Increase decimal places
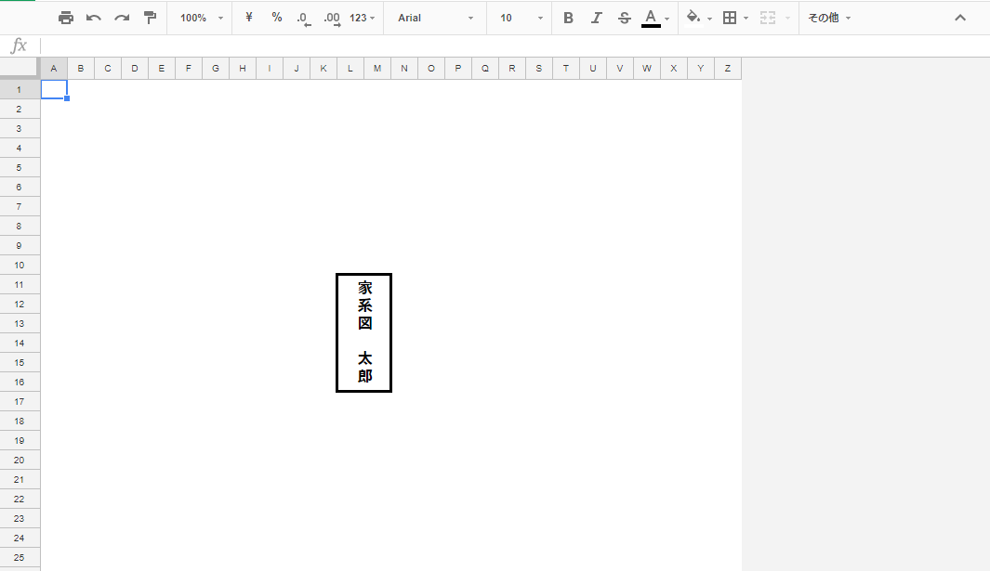Screen dimensions: 990x571 tap(332, 18)
